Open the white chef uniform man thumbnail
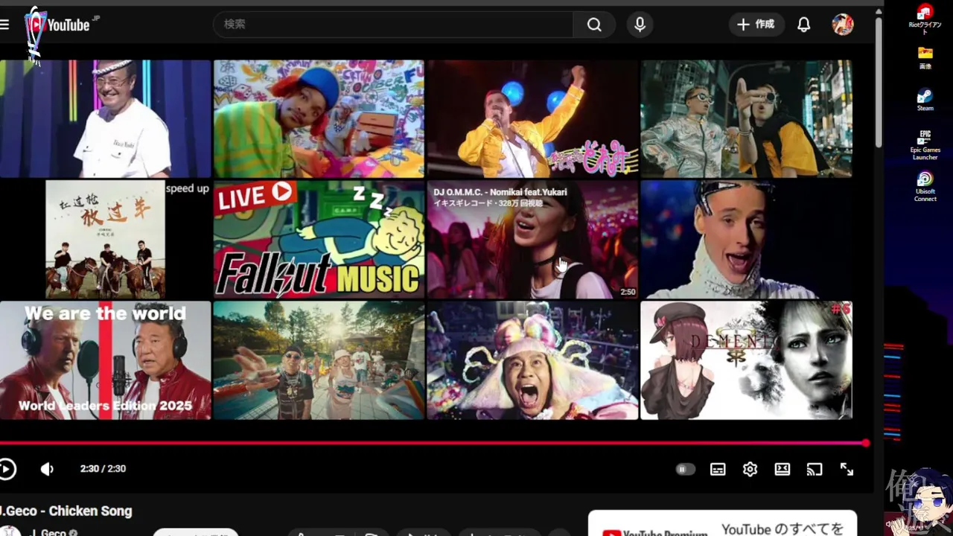The height and width of the screenshot is (536, 953). 105,119
